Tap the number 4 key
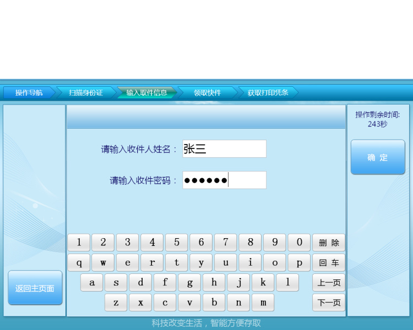The height and width of the screenshot is (330, 413). coord(152,243)
